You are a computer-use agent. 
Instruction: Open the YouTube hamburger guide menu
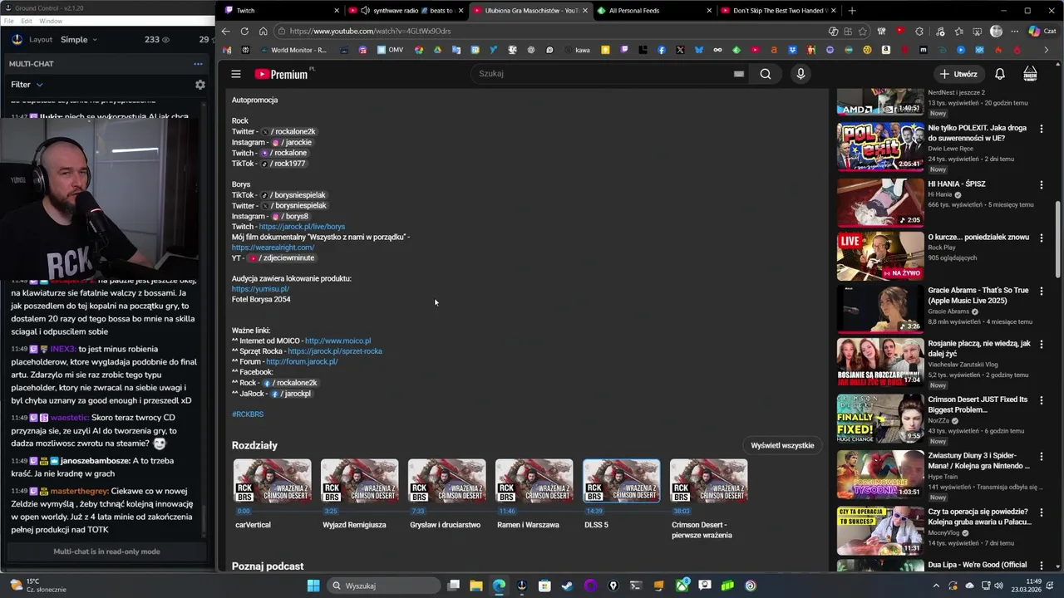(x=236, y=74)
